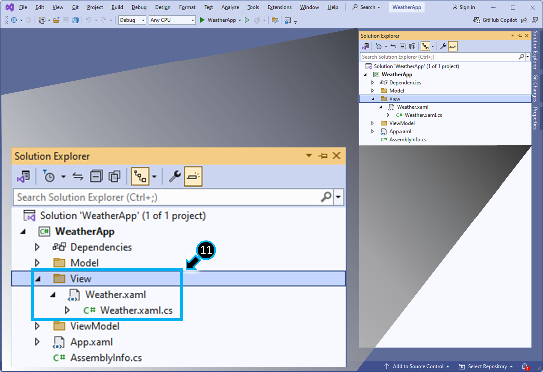This screenshot has width=543, height=372.
Task: Click the Switch Views icon in the magnified Solution Explorer
Action: tap(24, 176)
